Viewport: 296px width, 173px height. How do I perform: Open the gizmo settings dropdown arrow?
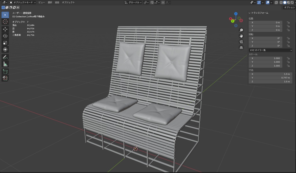[262, 3]
